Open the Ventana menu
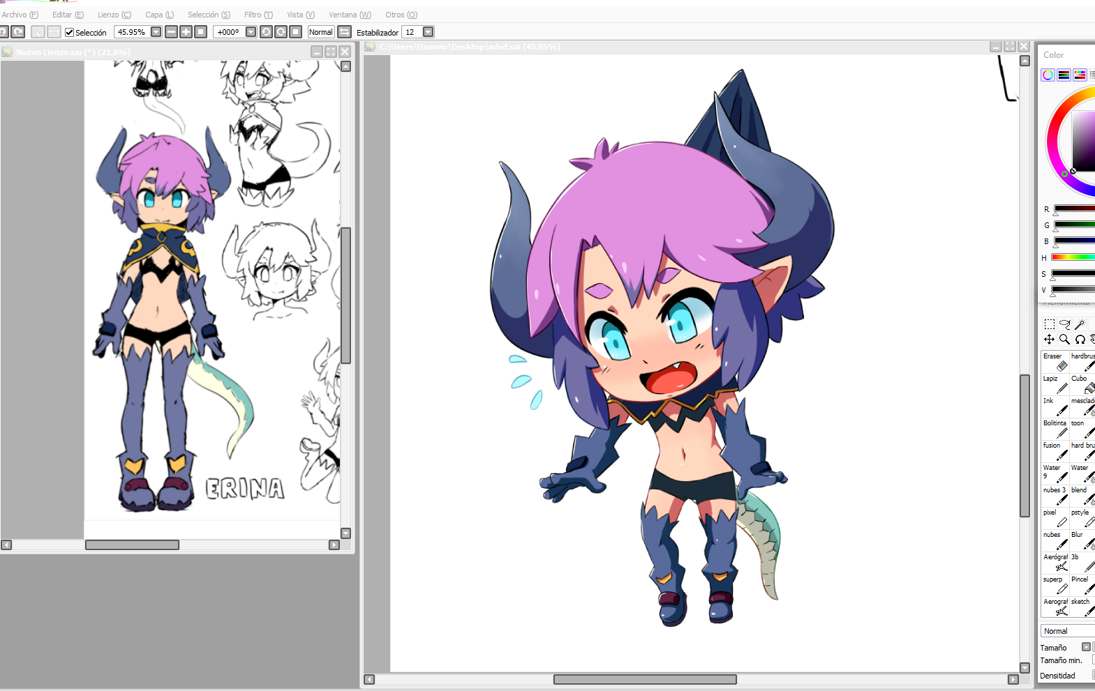Image resolution: width=1095 pixels, height=691 pixels. click(350, 15)
